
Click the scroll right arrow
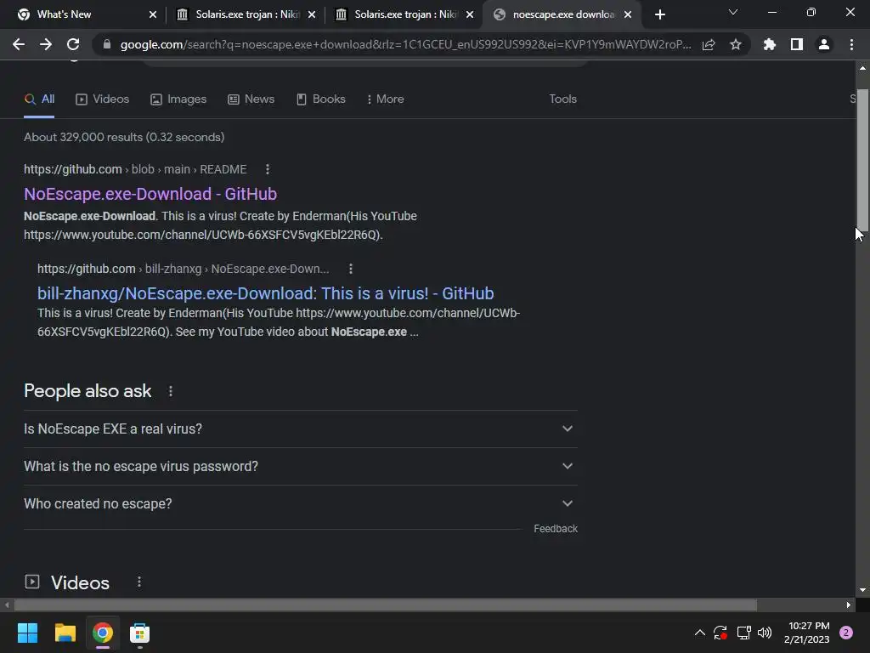tap(848, 605)
